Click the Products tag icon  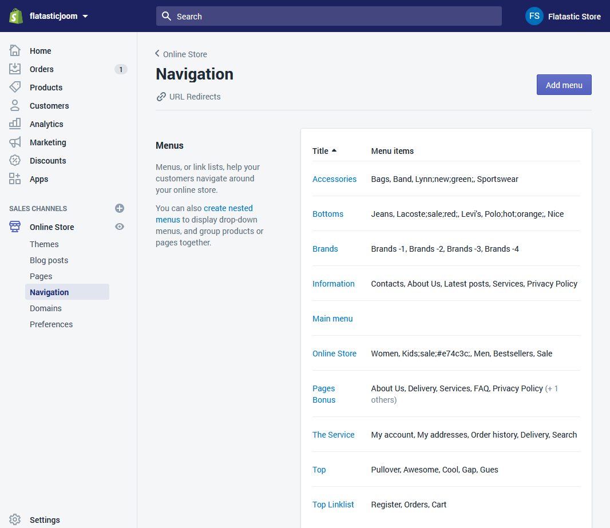[15, 88]
